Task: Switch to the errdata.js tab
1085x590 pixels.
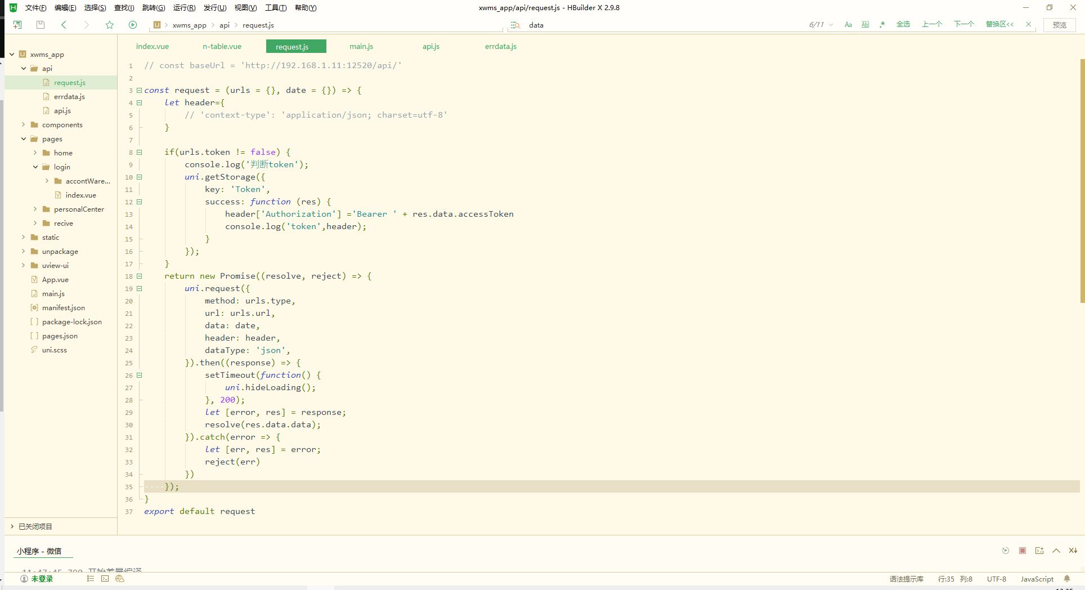Action: coord(501,46)
